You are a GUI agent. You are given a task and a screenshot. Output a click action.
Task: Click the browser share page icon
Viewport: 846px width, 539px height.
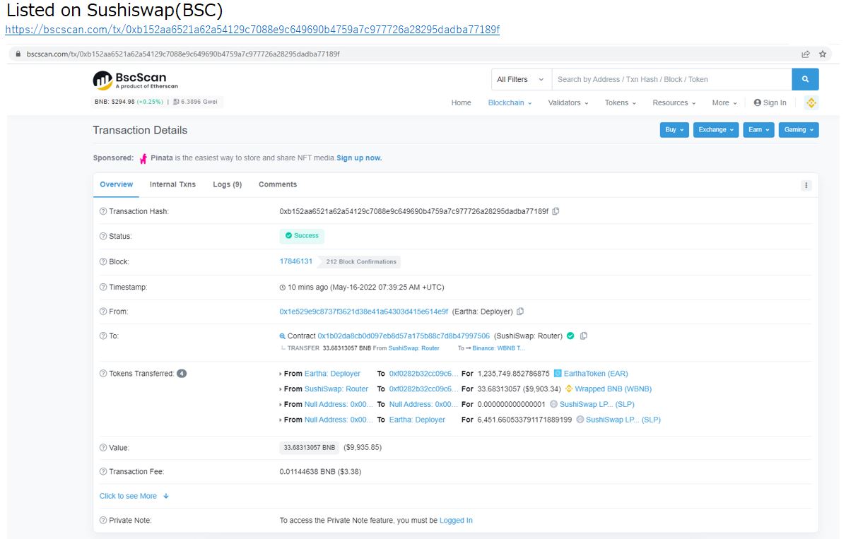[x=806, y=54]
